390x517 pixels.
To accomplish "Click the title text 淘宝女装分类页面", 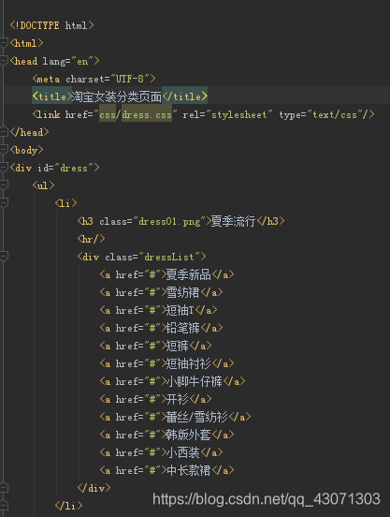I will 117,96.
